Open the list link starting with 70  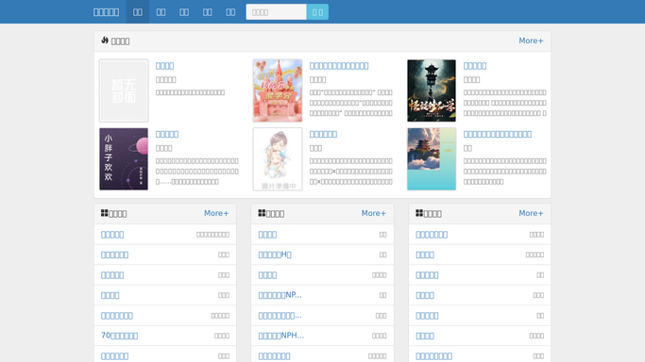click(119, 336)
